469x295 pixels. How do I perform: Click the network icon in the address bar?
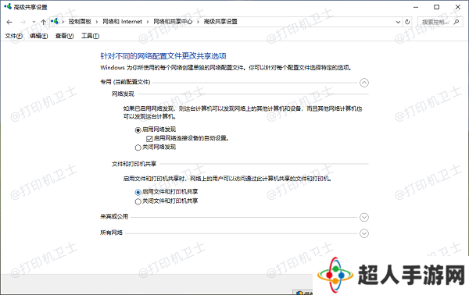(x=55, y=22)
